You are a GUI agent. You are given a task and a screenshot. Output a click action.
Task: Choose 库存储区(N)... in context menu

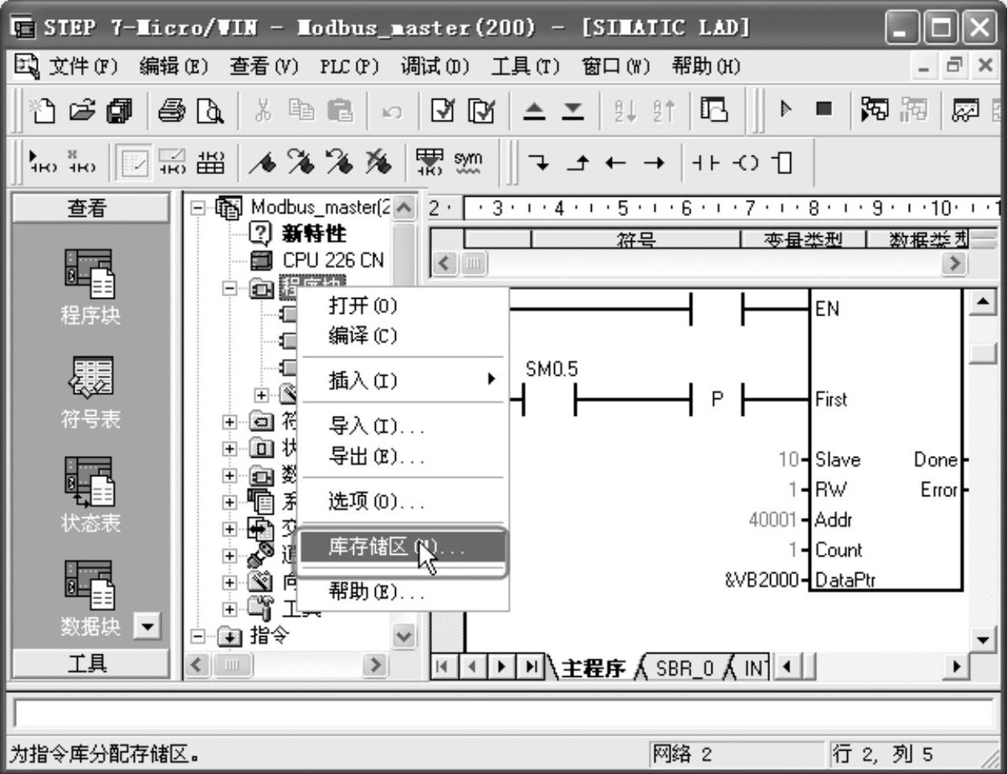pos(403,548)
